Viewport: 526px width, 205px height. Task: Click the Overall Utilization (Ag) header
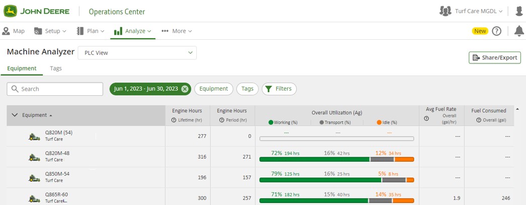[x=337, y=113]
